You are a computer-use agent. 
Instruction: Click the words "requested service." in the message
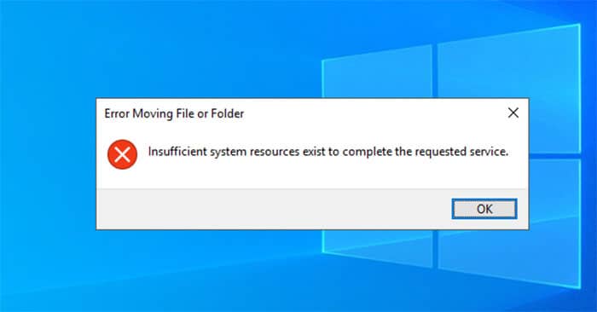(x=461, y=152)
